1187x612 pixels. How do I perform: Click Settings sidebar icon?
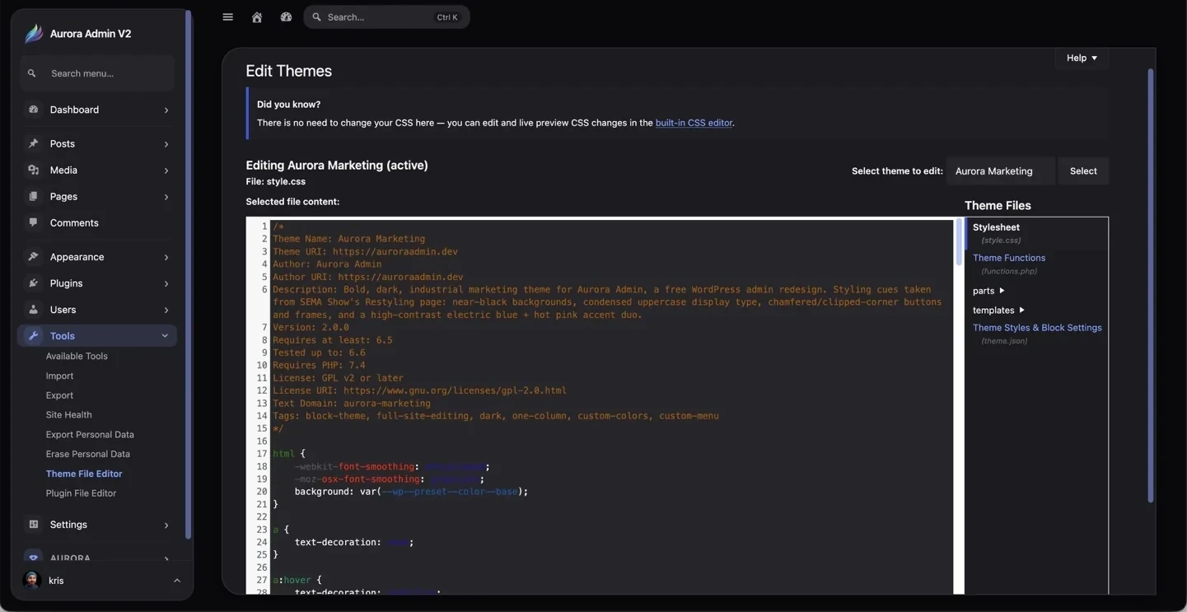point(33,524)
